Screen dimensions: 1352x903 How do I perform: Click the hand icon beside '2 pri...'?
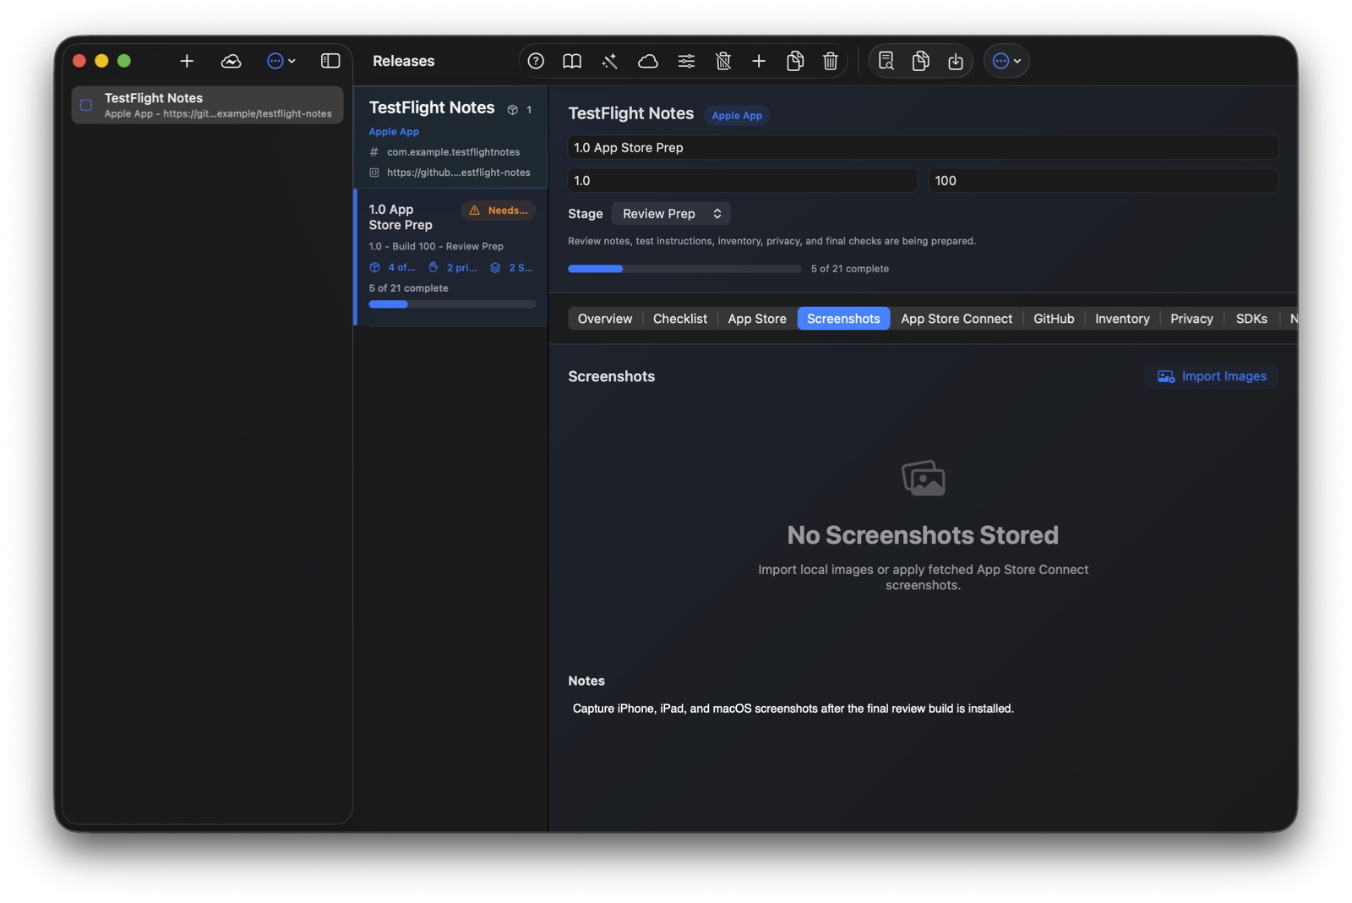coord(433,267)
